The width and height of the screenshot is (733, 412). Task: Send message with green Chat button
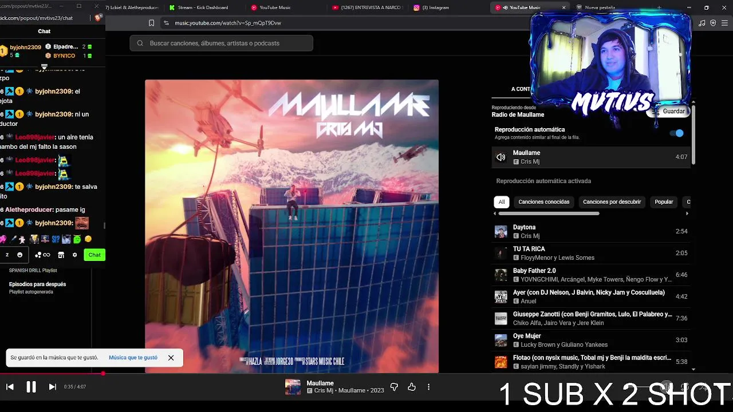pos(94,255)
